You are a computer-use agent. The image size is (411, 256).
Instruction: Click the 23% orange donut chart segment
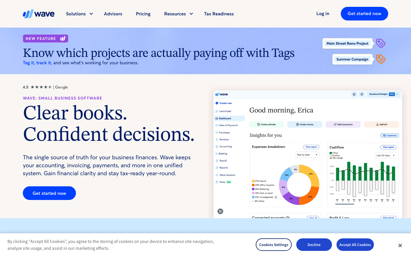(x=310, y=196)
